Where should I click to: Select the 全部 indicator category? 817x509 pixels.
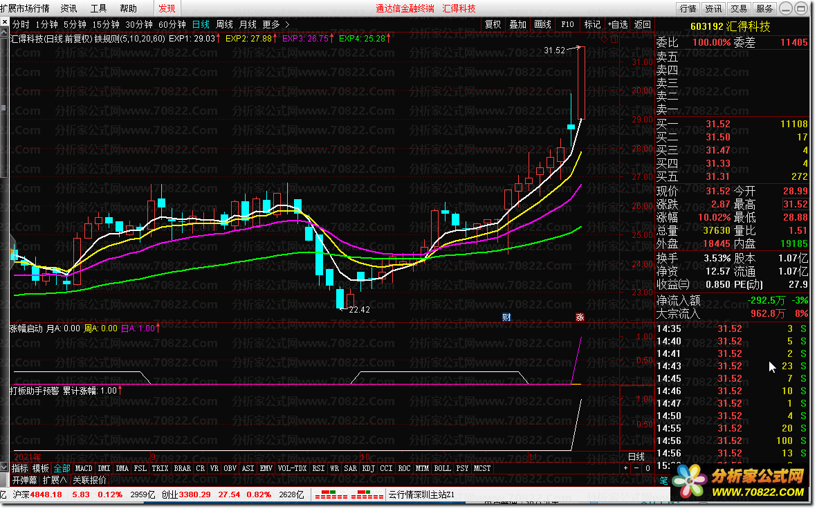[62, 468]
